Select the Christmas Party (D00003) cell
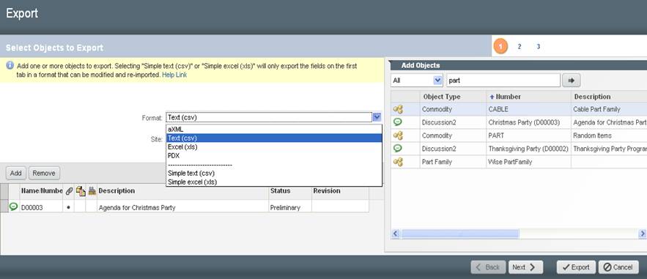This screenshot has height=279, width=647. pos(528,122)
